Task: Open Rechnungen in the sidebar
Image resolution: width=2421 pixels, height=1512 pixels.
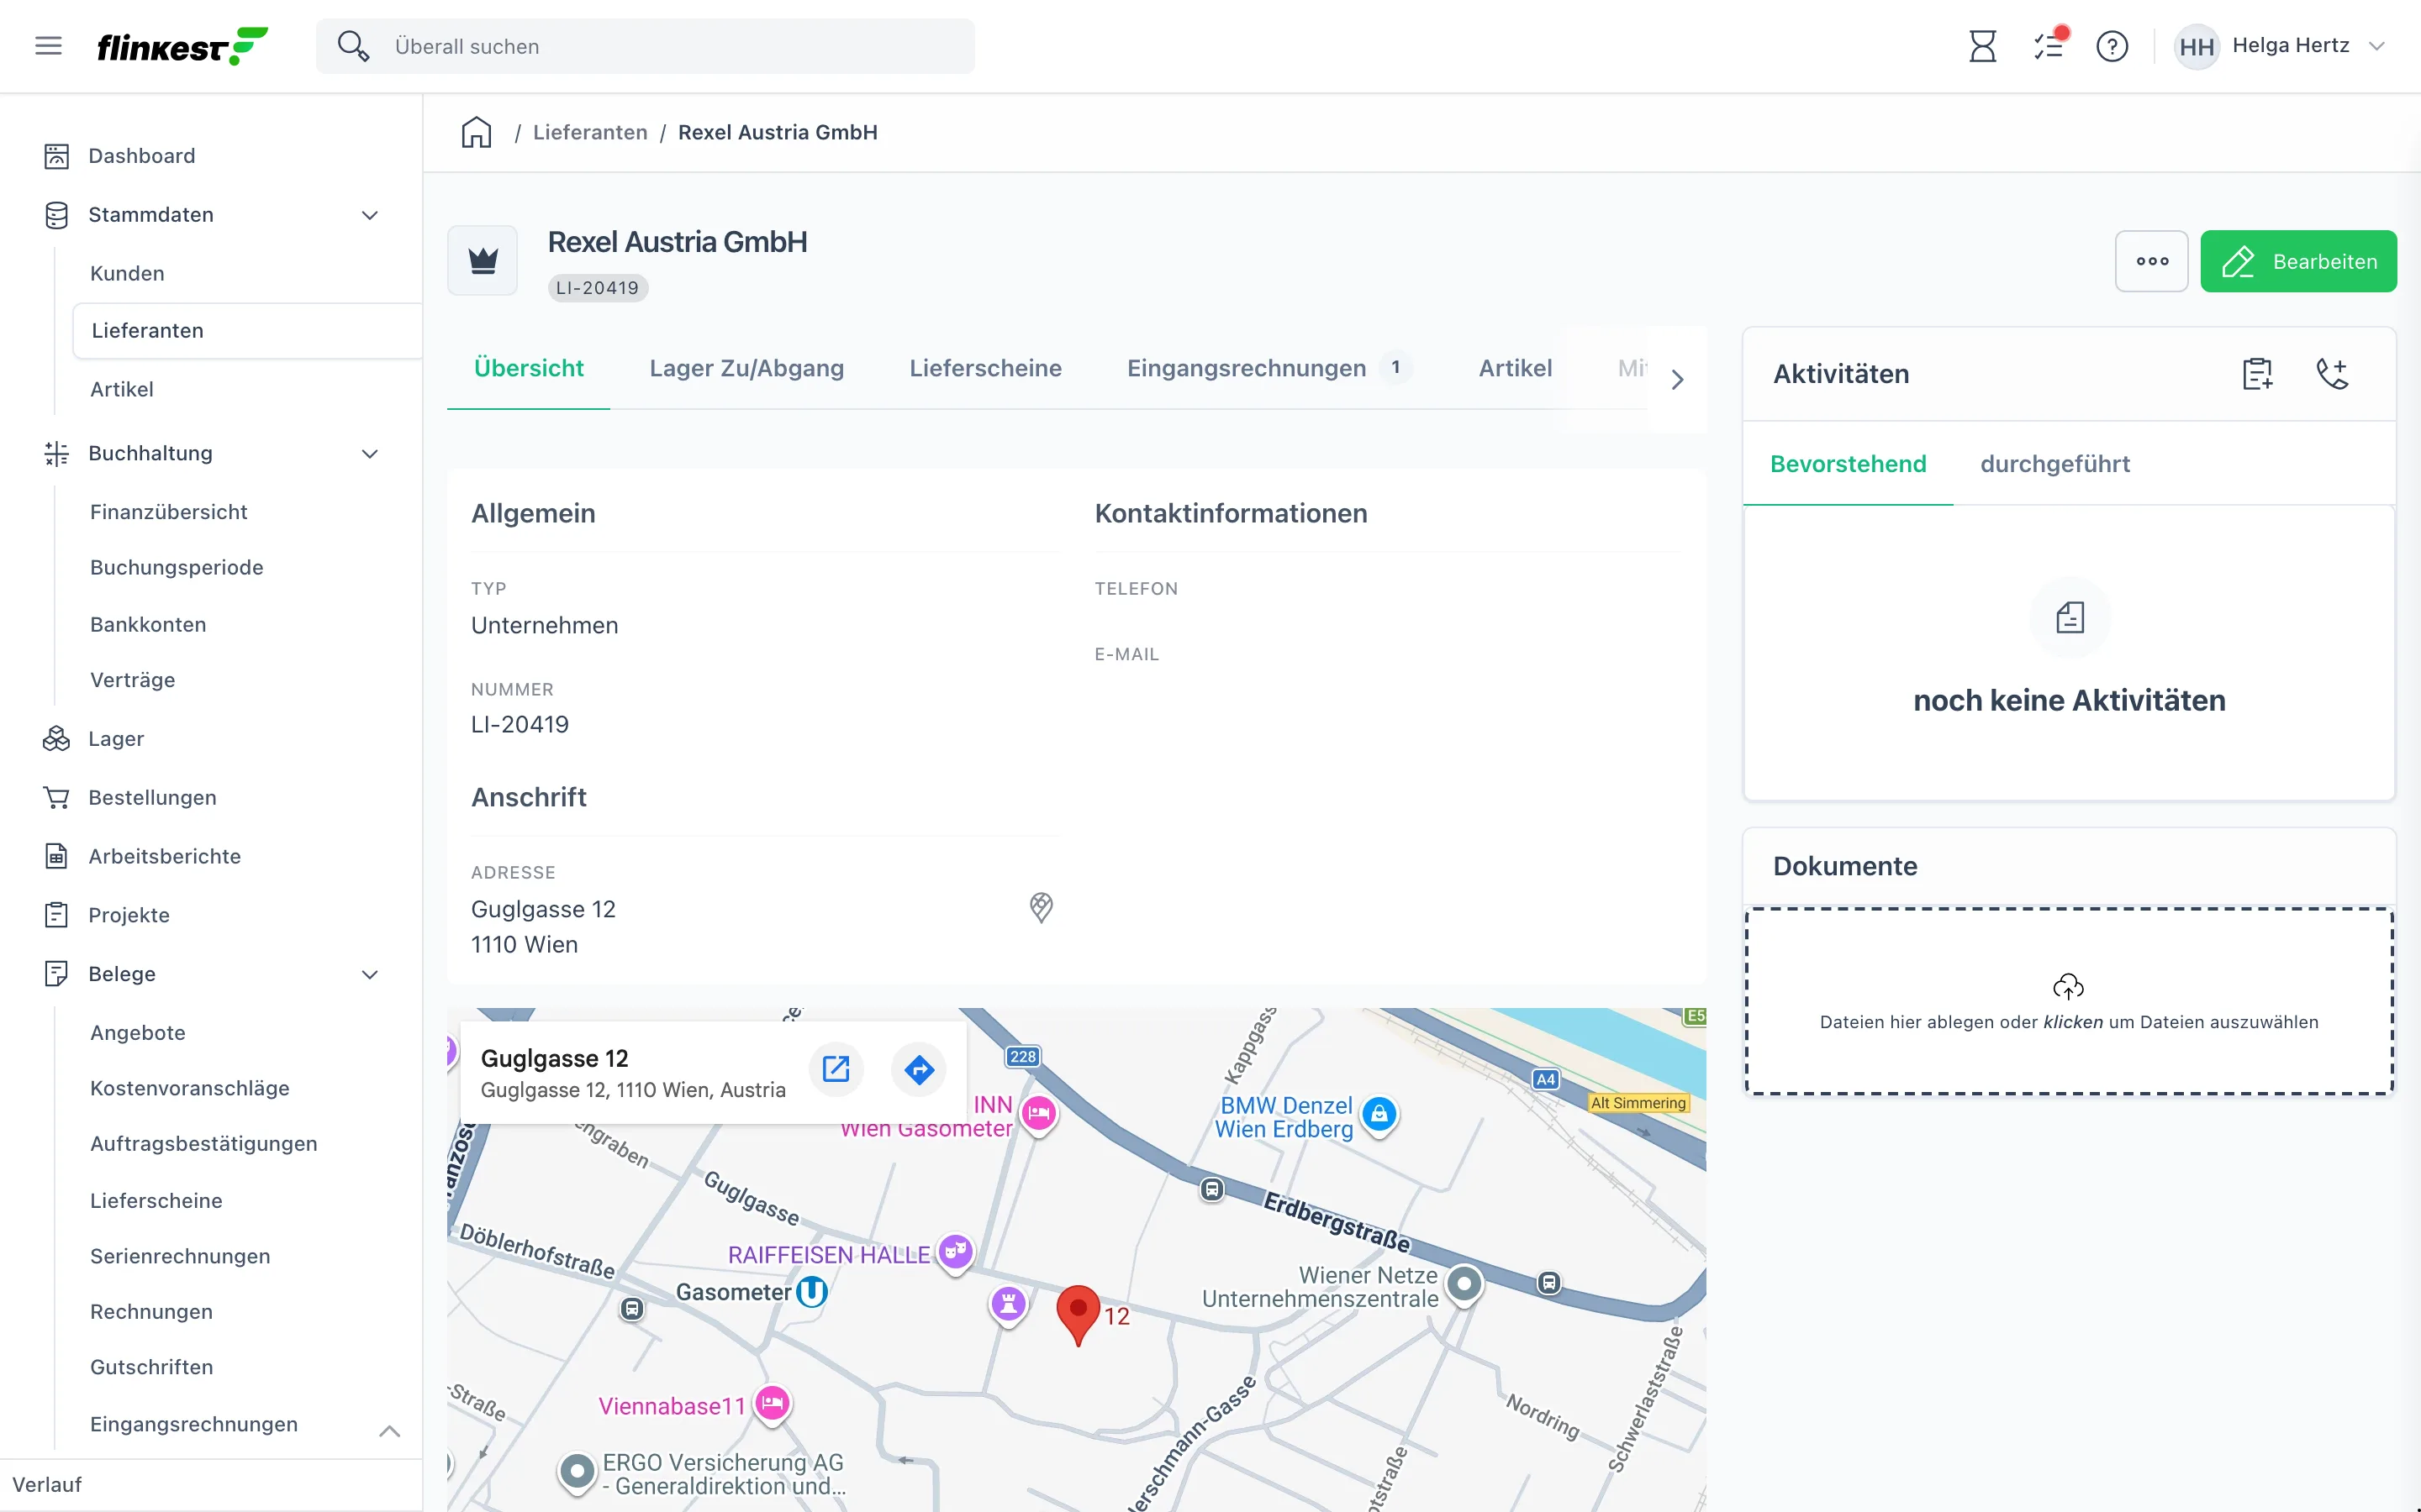Action: click(151, 1312)
